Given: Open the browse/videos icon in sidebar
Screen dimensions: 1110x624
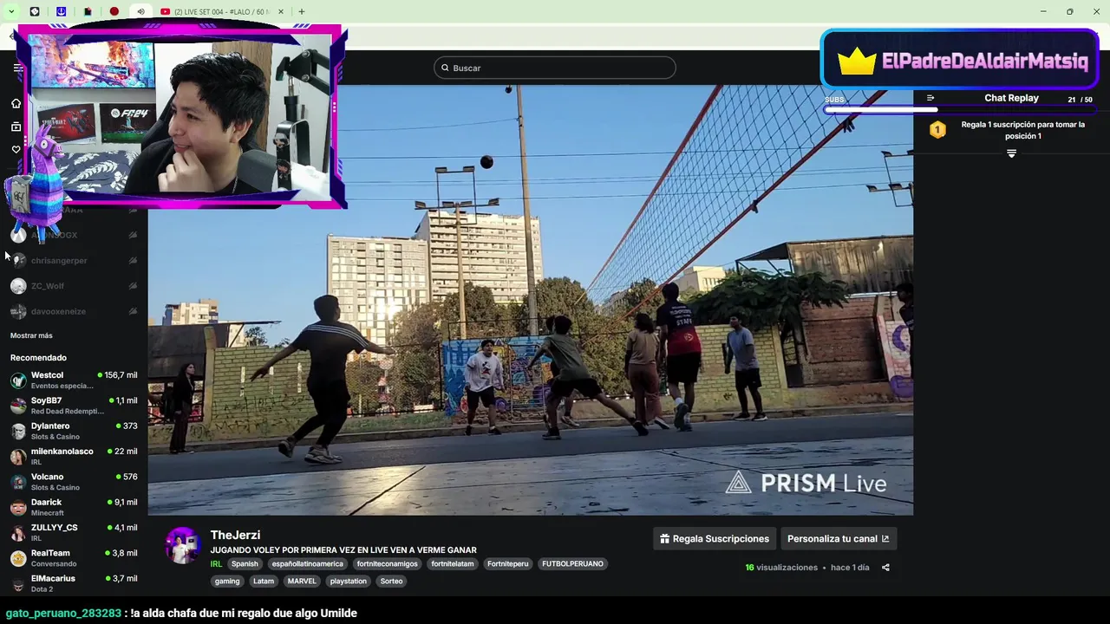Looking at the screenshot, I should 16,127.
